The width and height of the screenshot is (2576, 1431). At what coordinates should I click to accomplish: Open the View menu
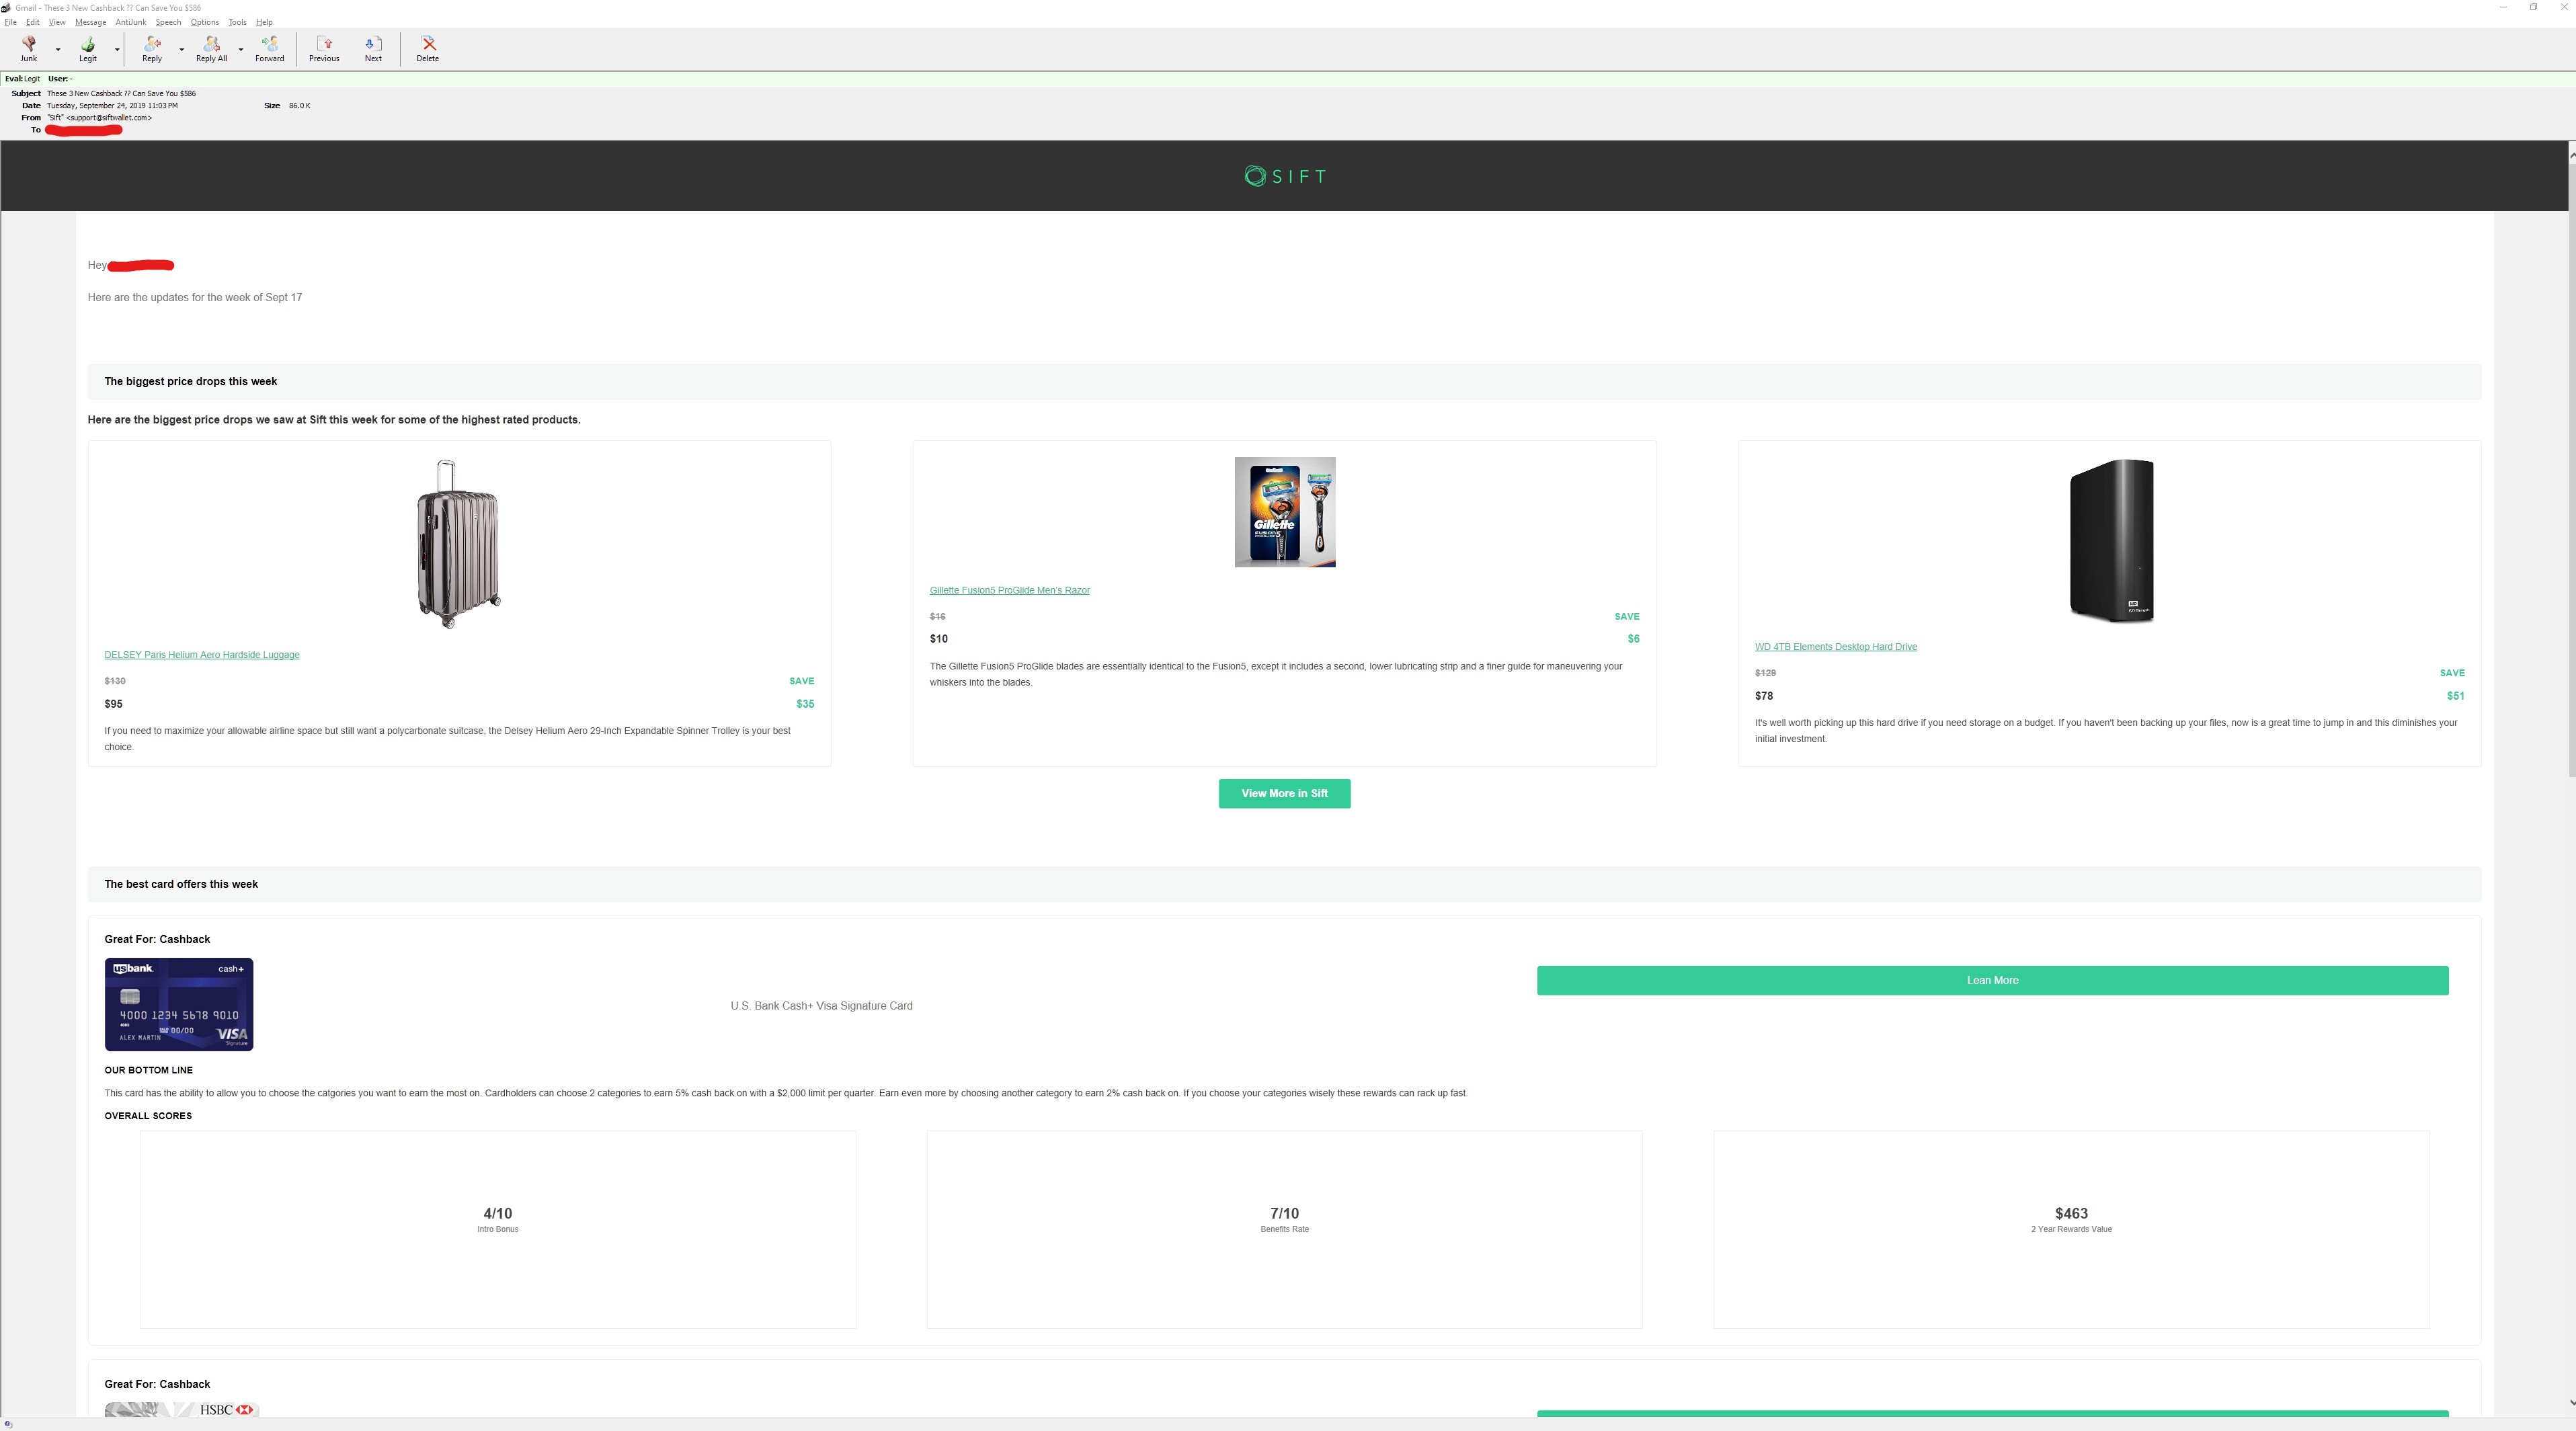click(x=57, y=22)
